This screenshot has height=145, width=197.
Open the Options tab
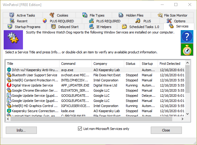click(x=176, y=21)
